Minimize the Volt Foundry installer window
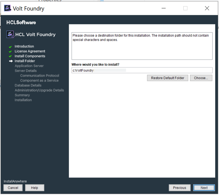Screen dimensions: 219x195 pos(163,8)
